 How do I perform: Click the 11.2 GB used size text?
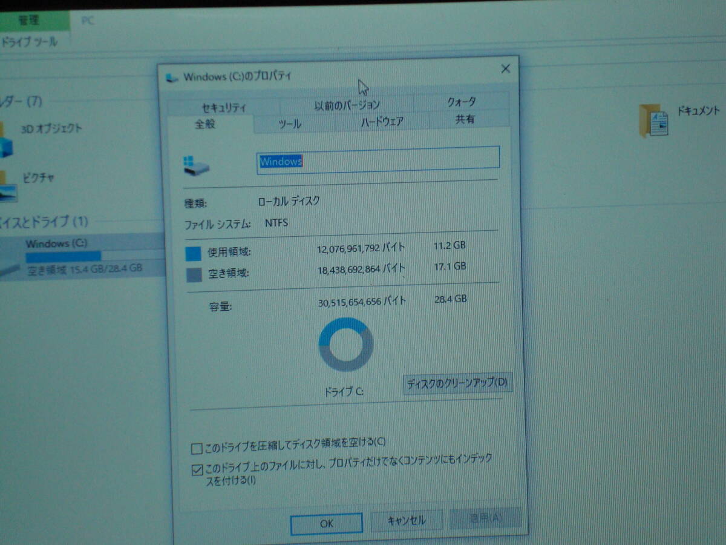(450, 245)
